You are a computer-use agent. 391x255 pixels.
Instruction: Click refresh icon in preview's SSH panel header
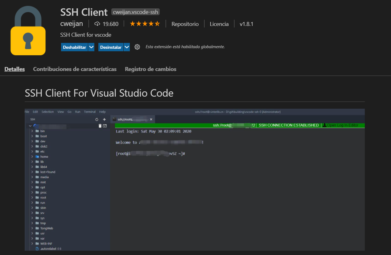pos(97,119)
